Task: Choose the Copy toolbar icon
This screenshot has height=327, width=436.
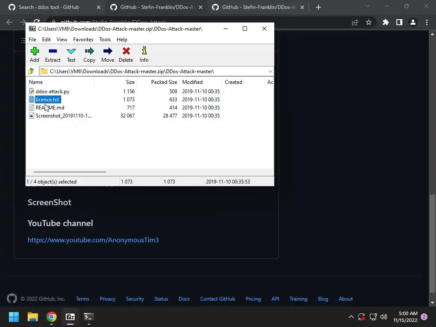Action: (x=89, y=54)
